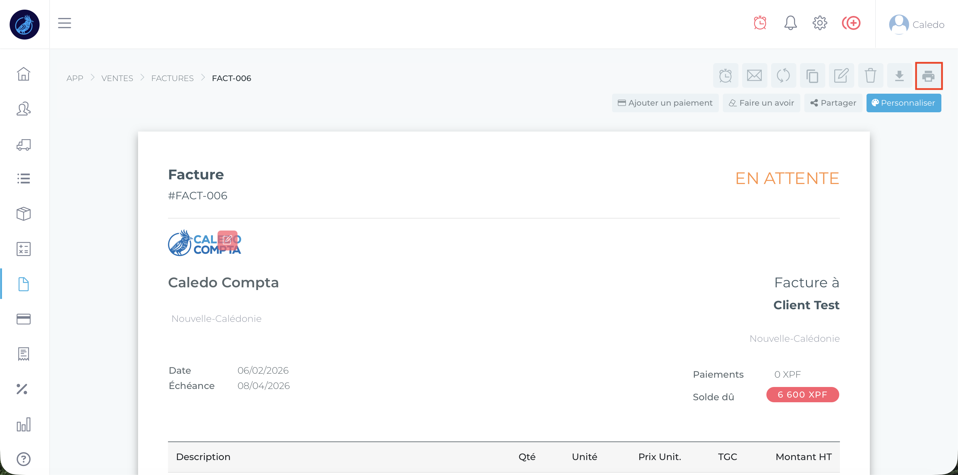
Task: Send the invoice by email with the envelope icon
Action: (754, 76)
